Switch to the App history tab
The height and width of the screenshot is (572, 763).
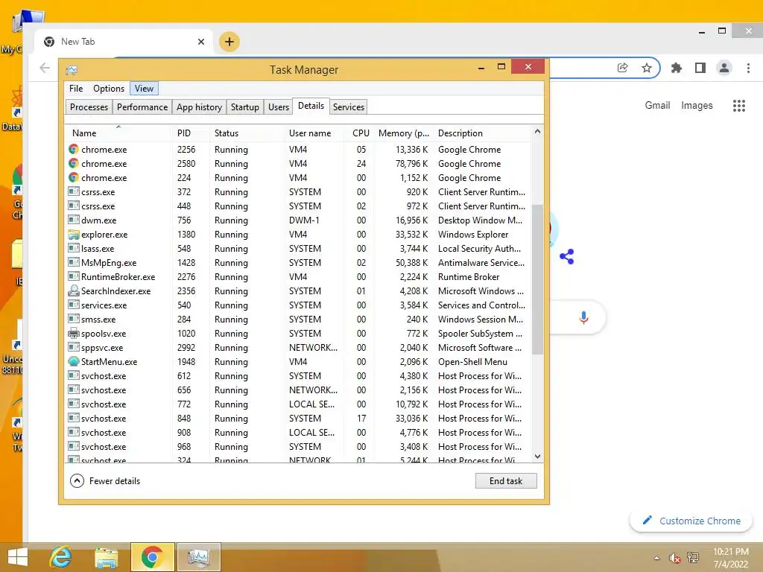[199, 107]
